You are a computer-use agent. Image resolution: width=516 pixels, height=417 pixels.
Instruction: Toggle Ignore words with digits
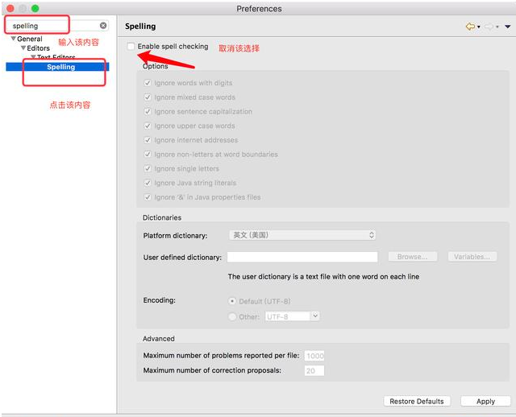click(148, 84)
